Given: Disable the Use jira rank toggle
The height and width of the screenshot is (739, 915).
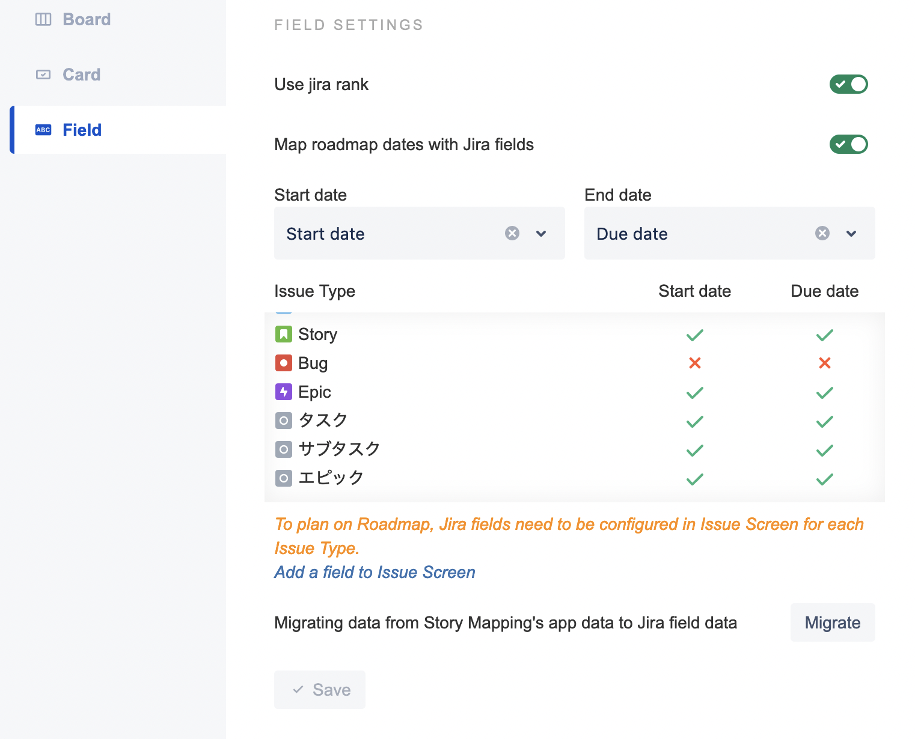Looking at the screenshot, I should click(848, 84).
